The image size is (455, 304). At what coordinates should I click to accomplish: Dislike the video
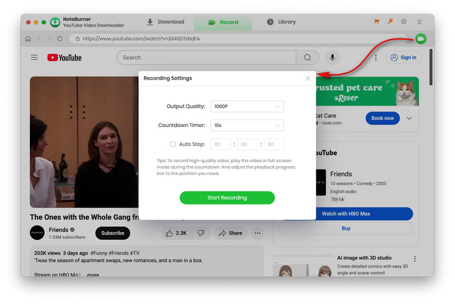(201, 233)
